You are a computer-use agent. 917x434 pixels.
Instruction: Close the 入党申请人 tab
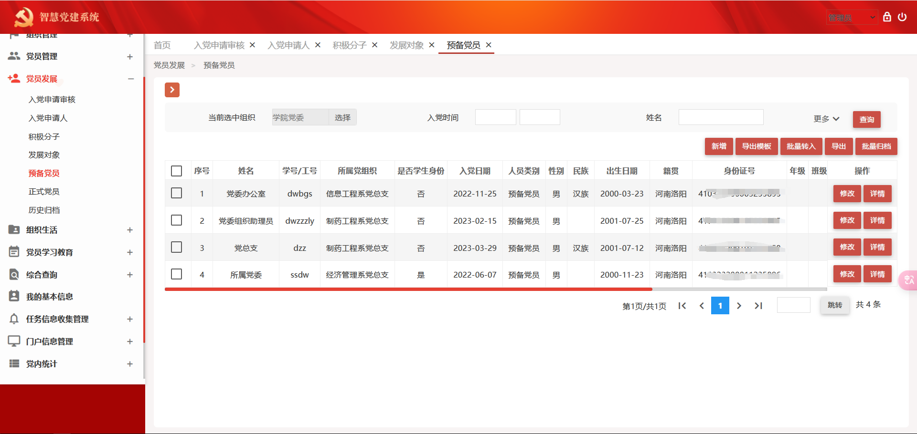tap(318, 45)
